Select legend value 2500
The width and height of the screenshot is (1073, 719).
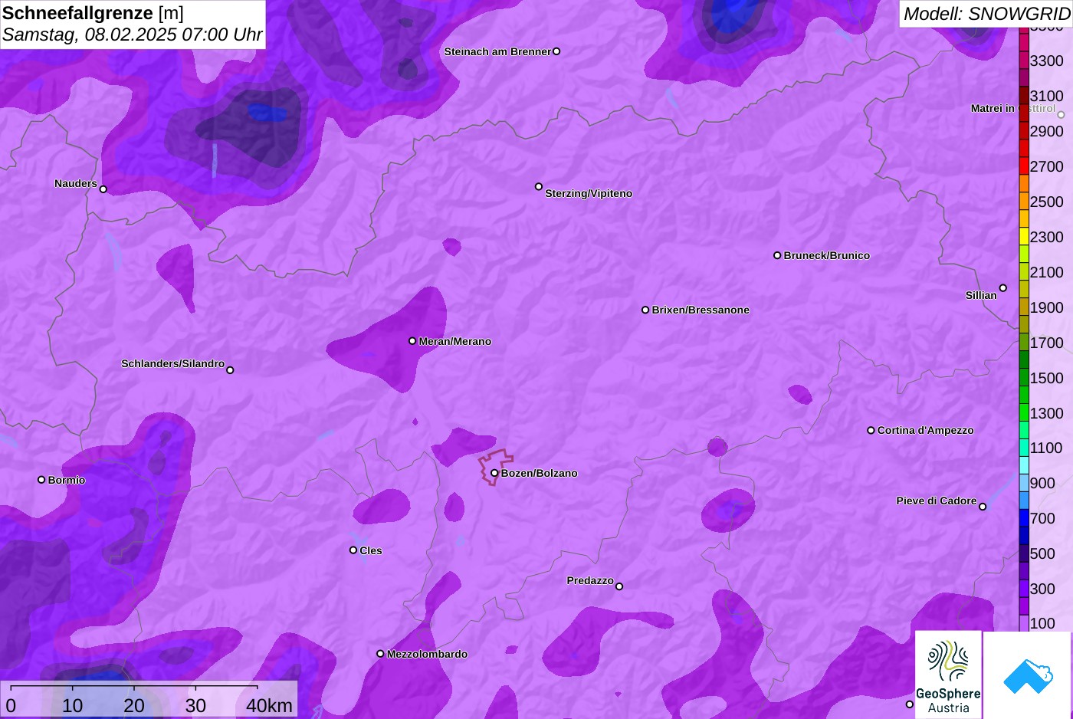click(x=1047, y=202)
